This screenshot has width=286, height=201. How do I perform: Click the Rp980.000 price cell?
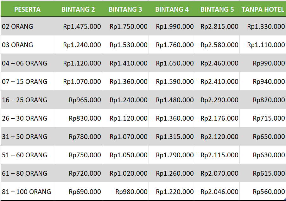point(131,192)
